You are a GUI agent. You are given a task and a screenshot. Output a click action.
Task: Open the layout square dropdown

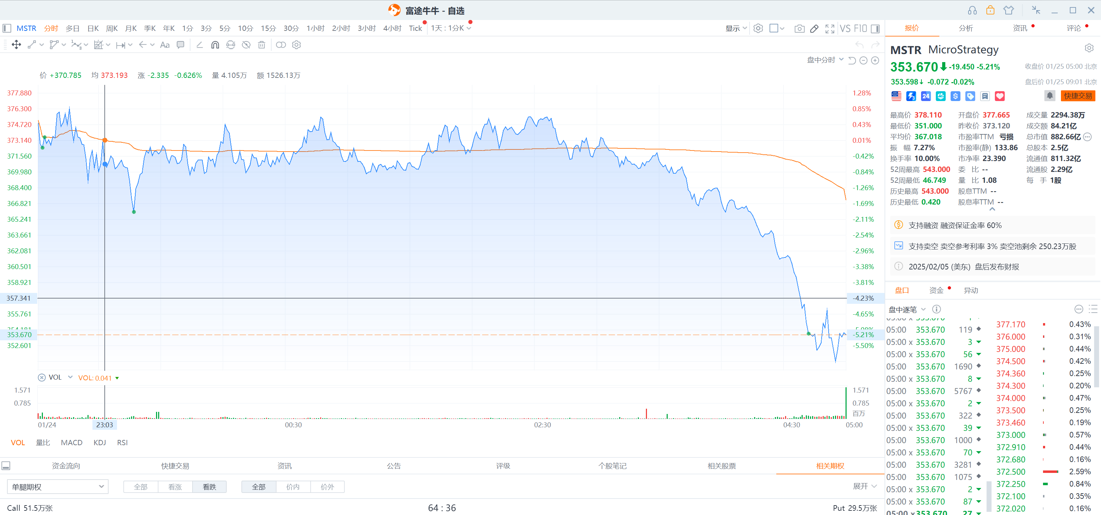777,28
